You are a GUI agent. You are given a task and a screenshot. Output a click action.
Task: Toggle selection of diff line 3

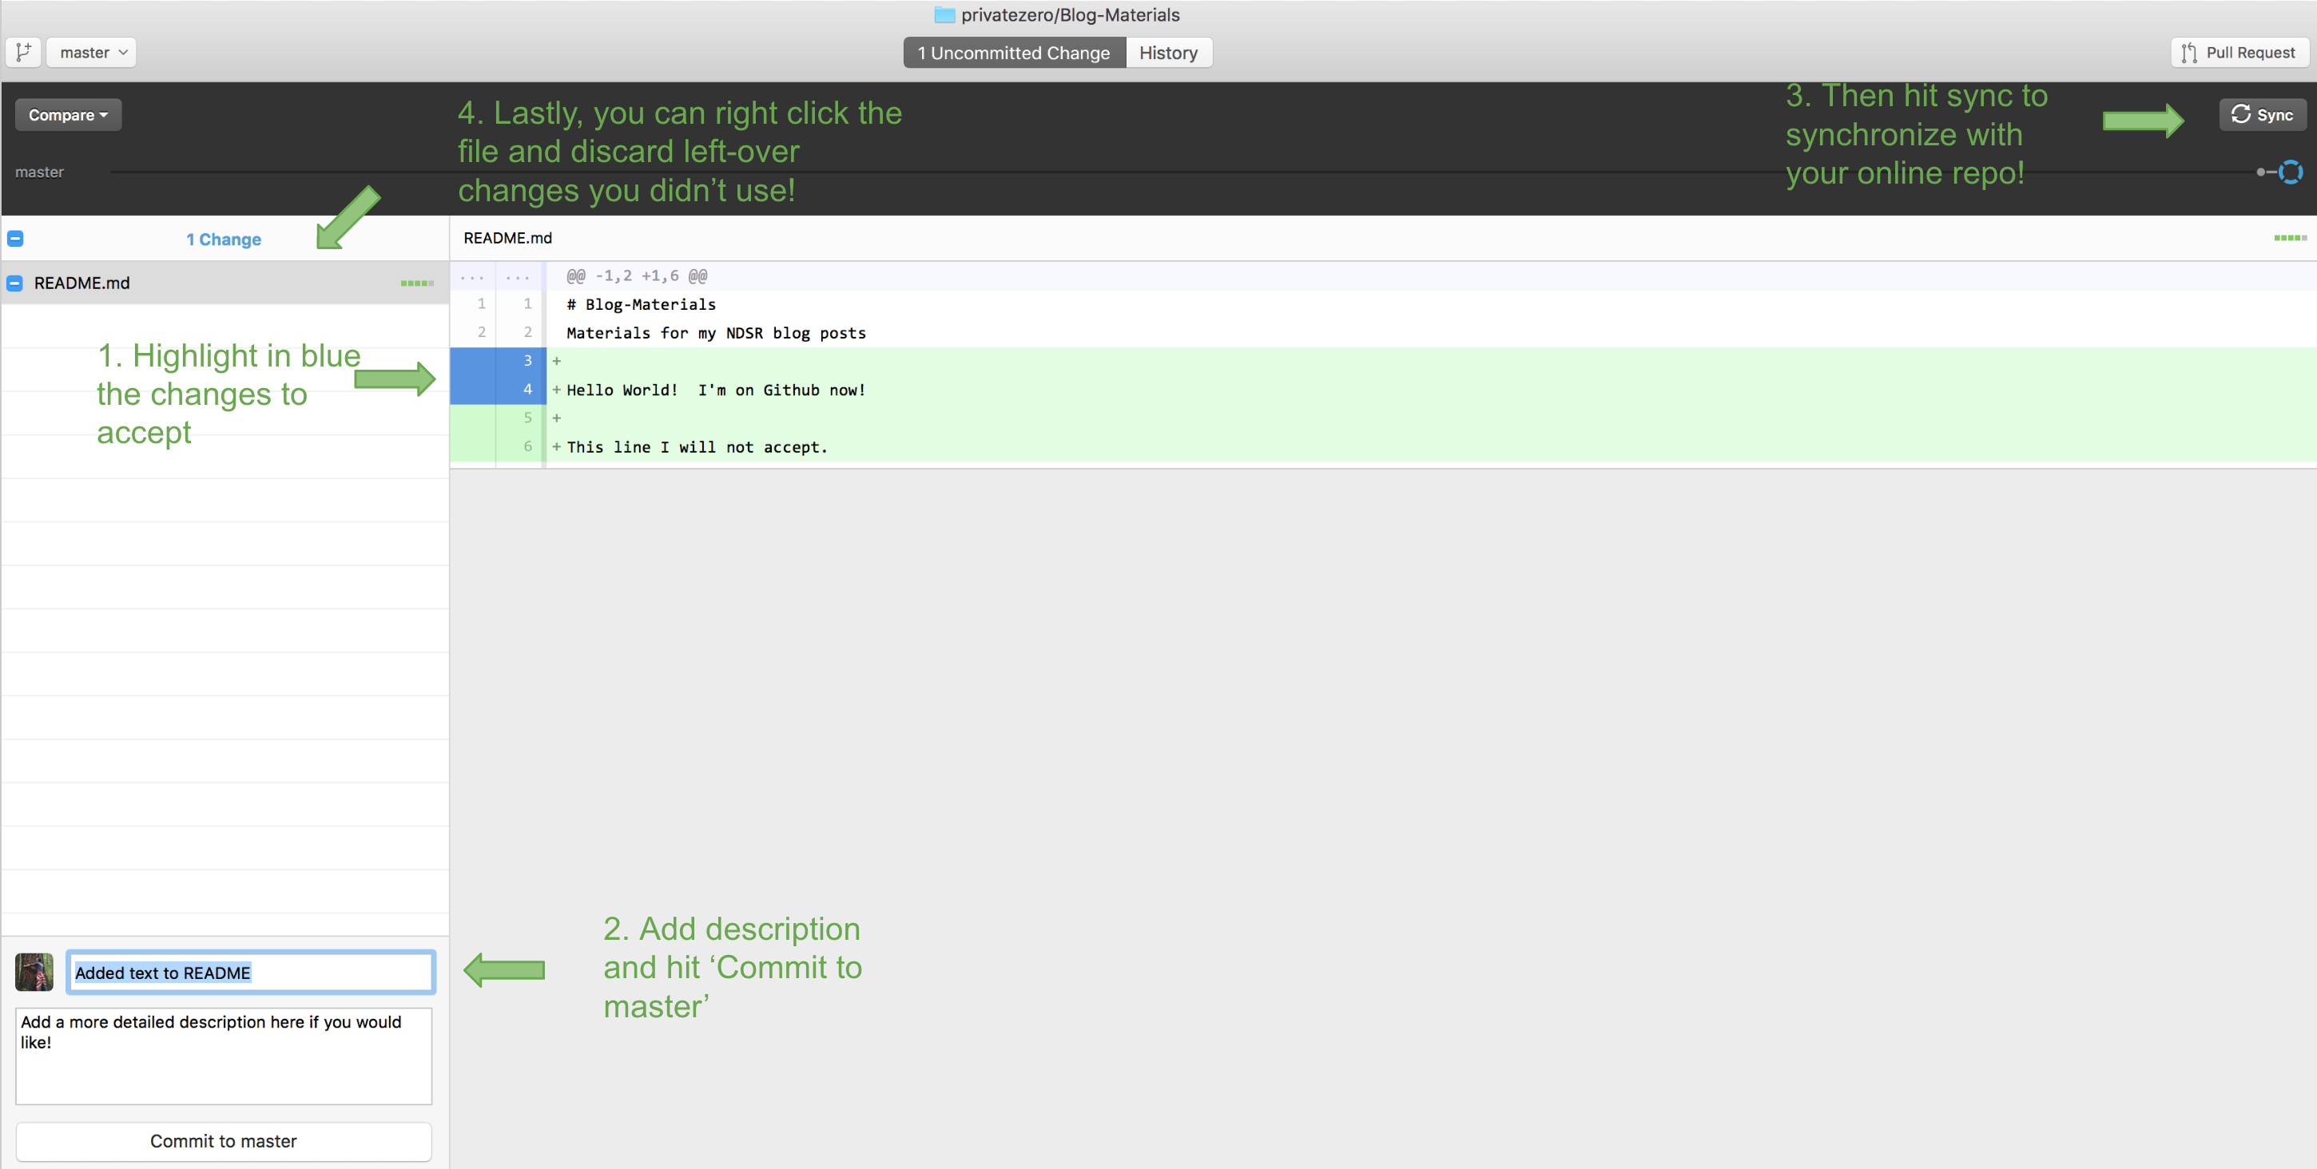pos(527,361)
